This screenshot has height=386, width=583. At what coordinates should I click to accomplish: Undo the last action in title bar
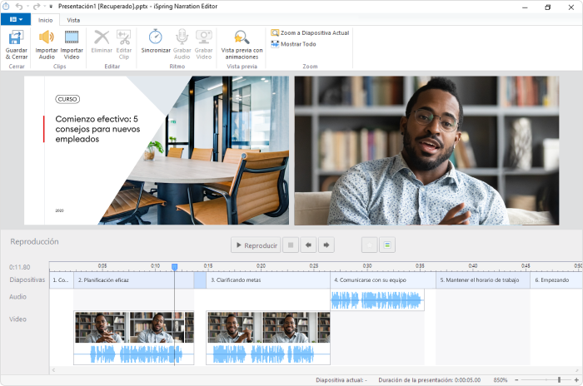pyautogui.click(x=19, y=7)
